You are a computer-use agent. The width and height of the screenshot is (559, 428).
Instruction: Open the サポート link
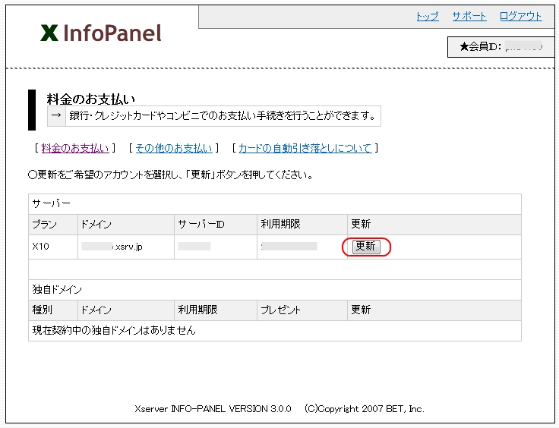[x=469, y=16]
